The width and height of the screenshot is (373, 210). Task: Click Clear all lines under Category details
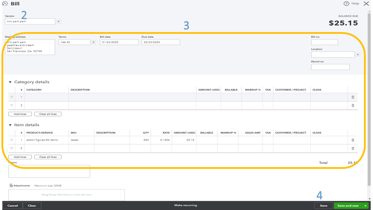pos(48,114)
